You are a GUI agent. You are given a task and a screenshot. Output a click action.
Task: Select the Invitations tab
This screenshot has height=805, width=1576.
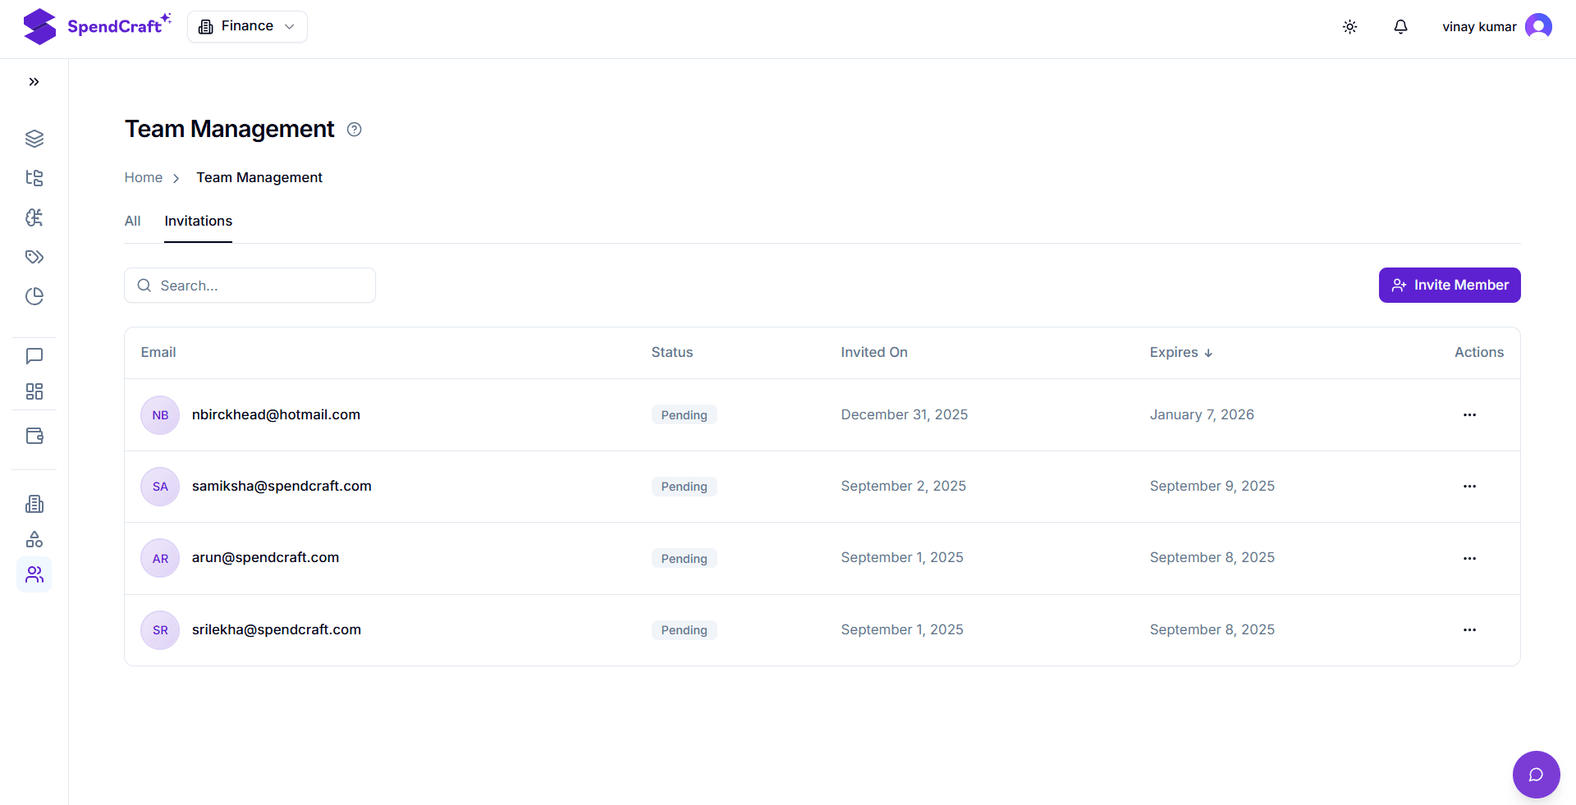click(198, 222)
